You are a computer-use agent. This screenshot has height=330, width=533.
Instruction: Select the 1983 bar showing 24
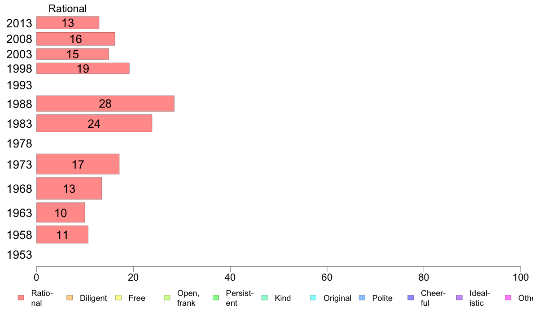tap(94, 123)
